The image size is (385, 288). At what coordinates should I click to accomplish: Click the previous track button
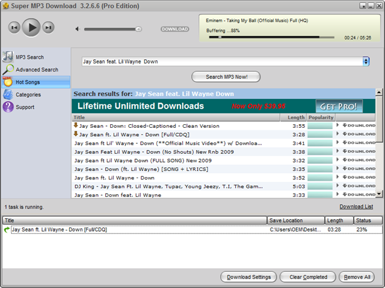14,28
